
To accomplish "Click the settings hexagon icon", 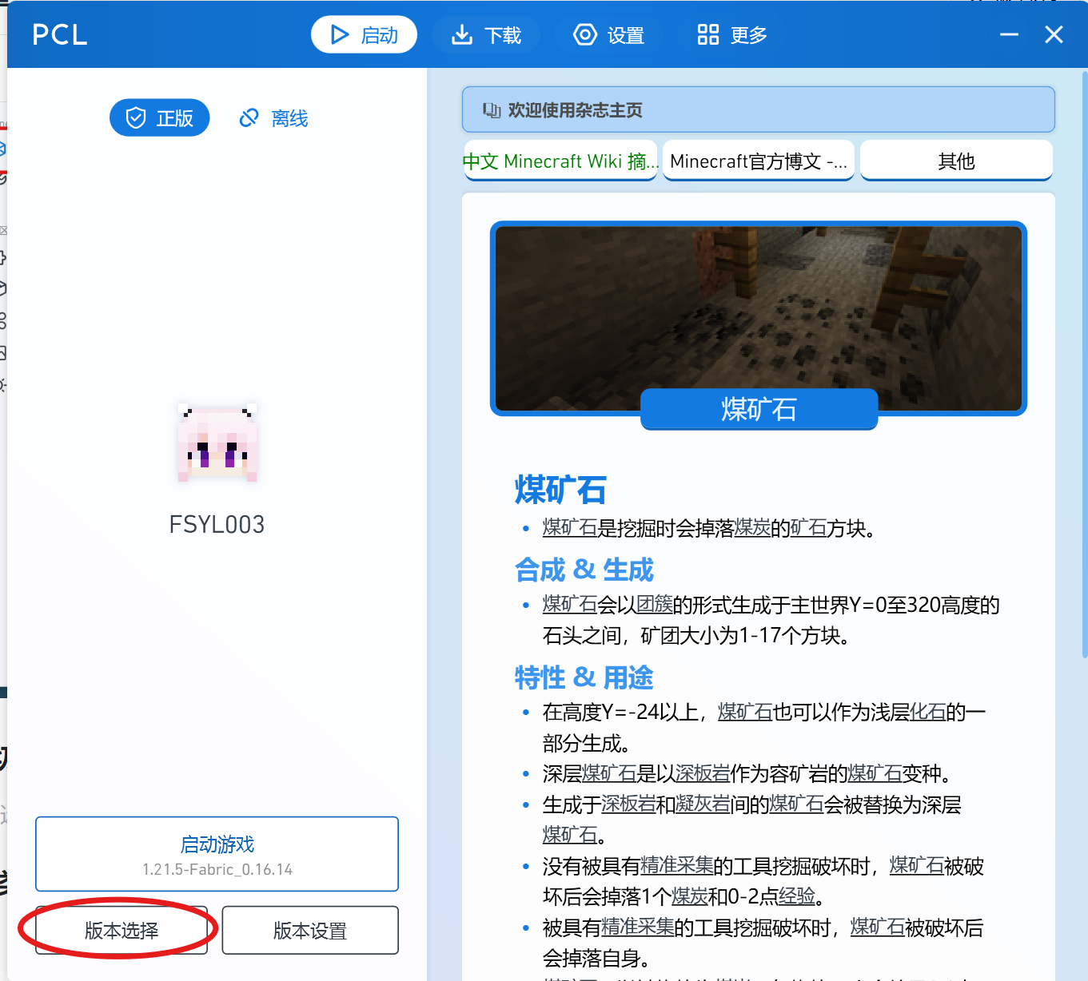I will 585,35.
